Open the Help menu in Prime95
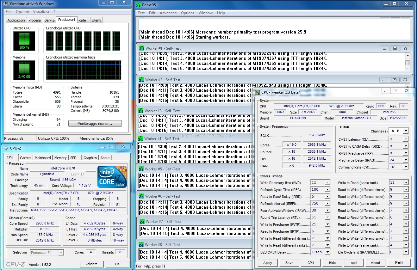 221,13
